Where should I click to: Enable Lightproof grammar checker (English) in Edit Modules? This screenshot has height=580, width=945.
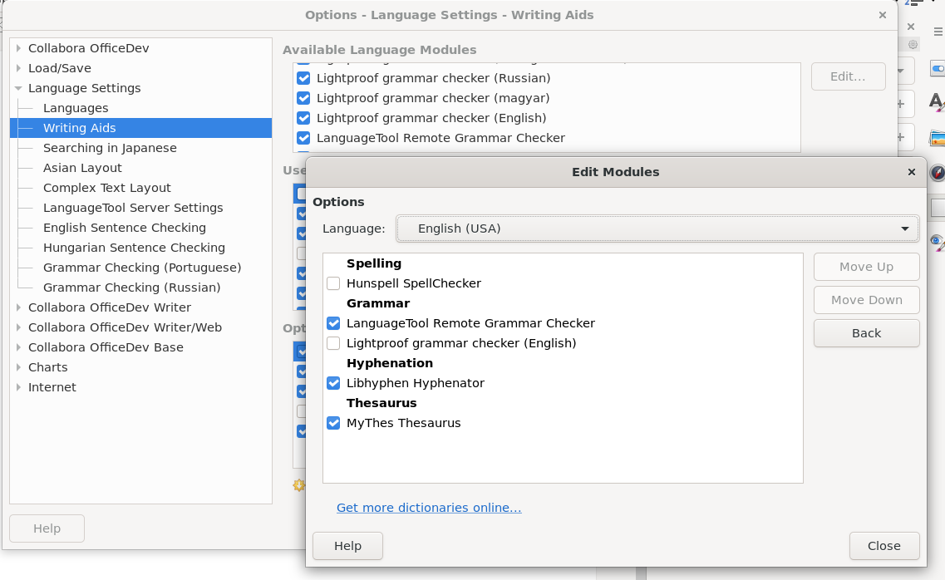pos(333,343)
